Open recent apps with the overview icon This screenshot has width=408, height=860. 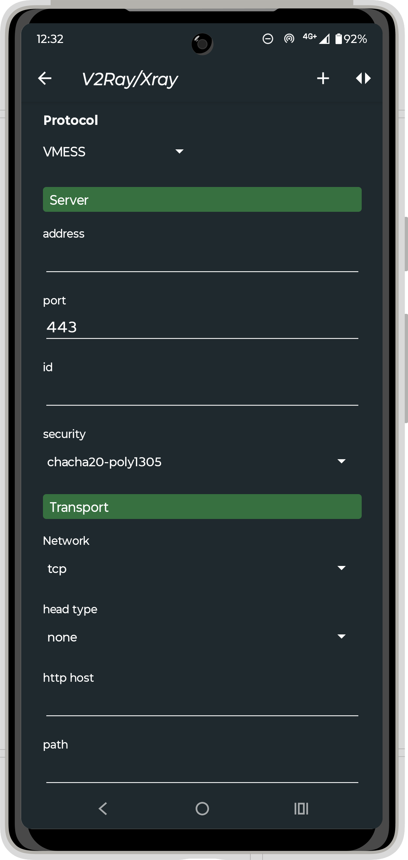[301, 809]
